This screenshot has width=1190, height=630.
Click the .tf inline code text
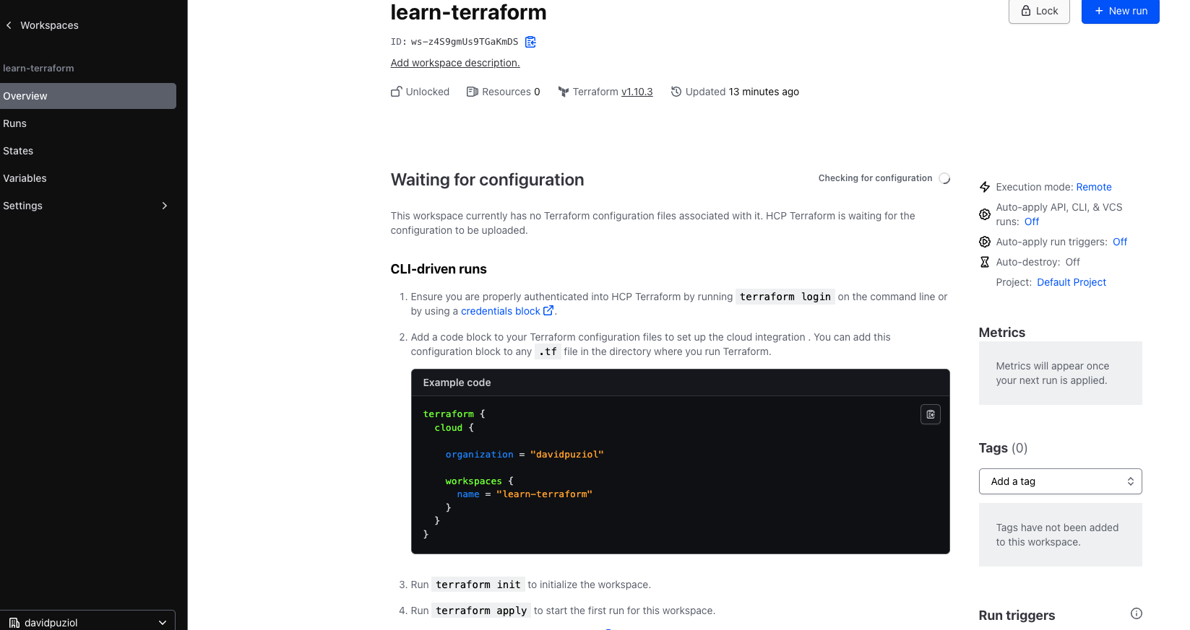tap(548, 351)
